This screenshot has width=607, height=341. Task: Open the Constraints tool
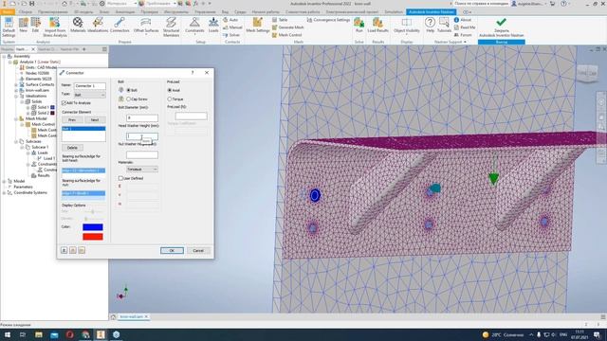point(194,26)
